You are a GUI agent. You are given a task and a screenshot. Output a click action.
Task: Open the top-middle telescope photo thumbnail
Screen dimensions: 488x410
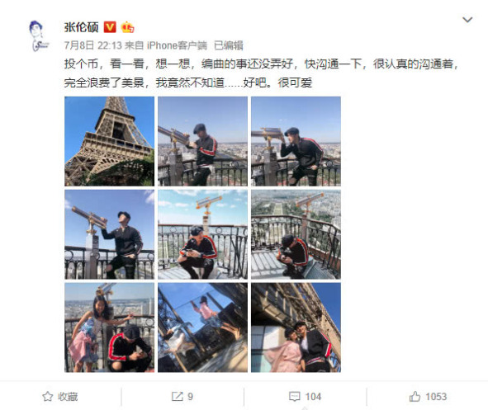tap(202, 141)
